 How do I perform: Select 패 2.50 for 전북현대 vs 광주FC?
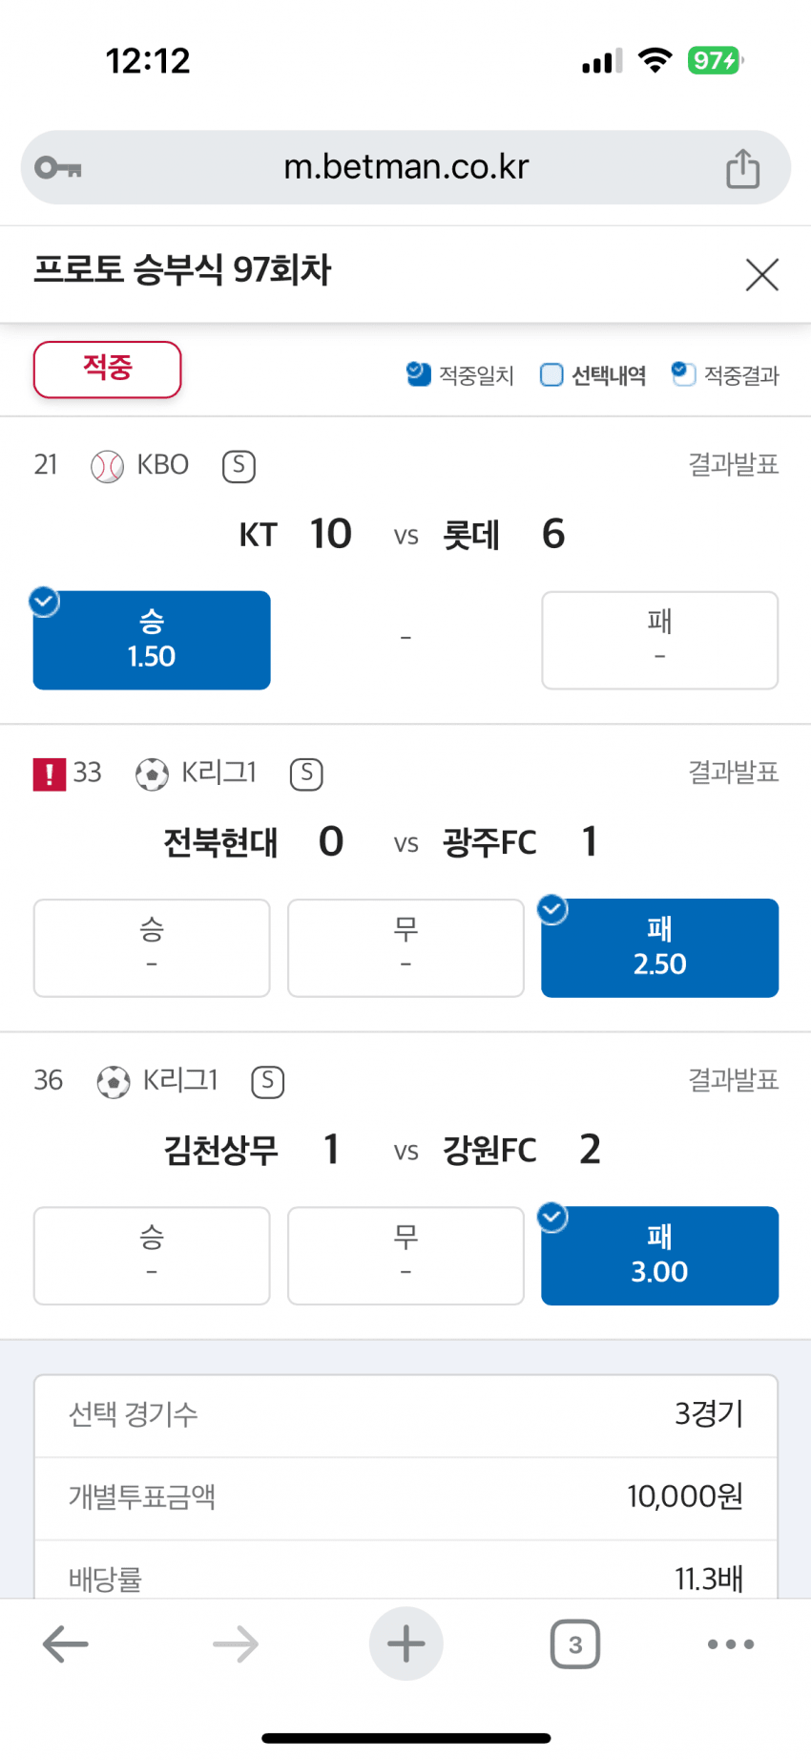coord(659,948)
